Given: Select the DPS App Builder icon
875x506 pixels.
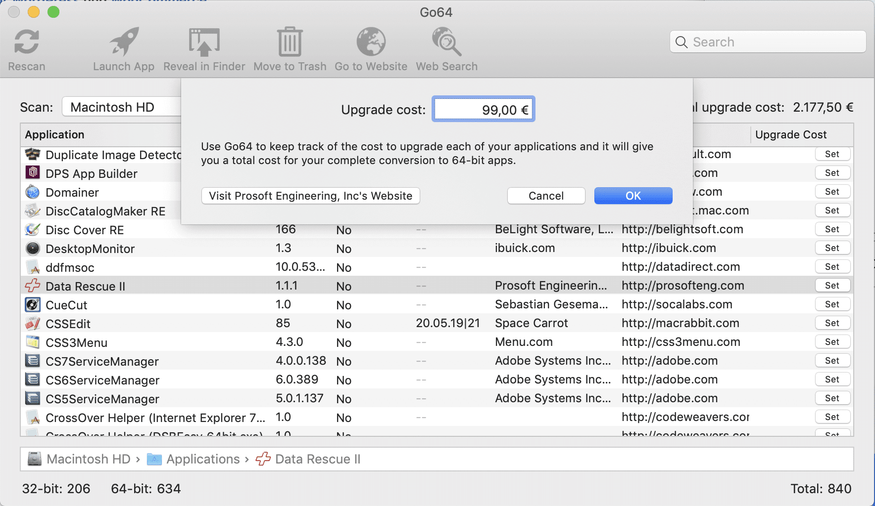Looking at the screenshot, I should (33, 173).
